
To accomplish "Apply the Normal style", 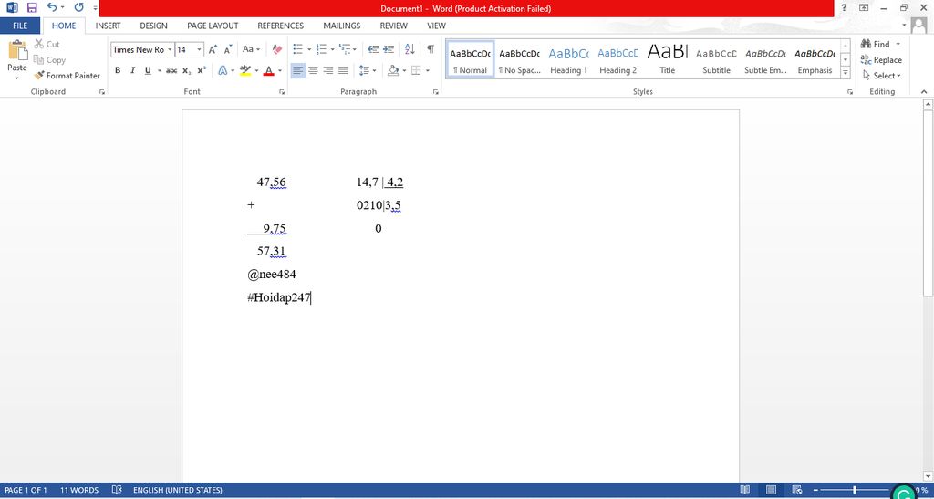I will point(470,59).
